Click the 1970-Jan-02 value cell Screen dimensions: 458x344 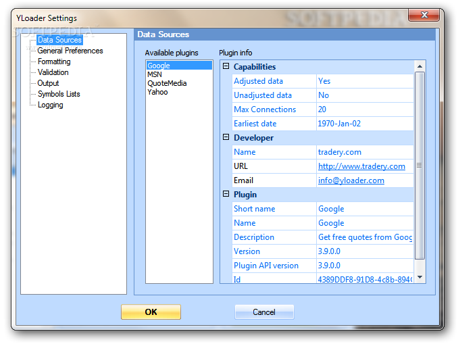(365, 123)
